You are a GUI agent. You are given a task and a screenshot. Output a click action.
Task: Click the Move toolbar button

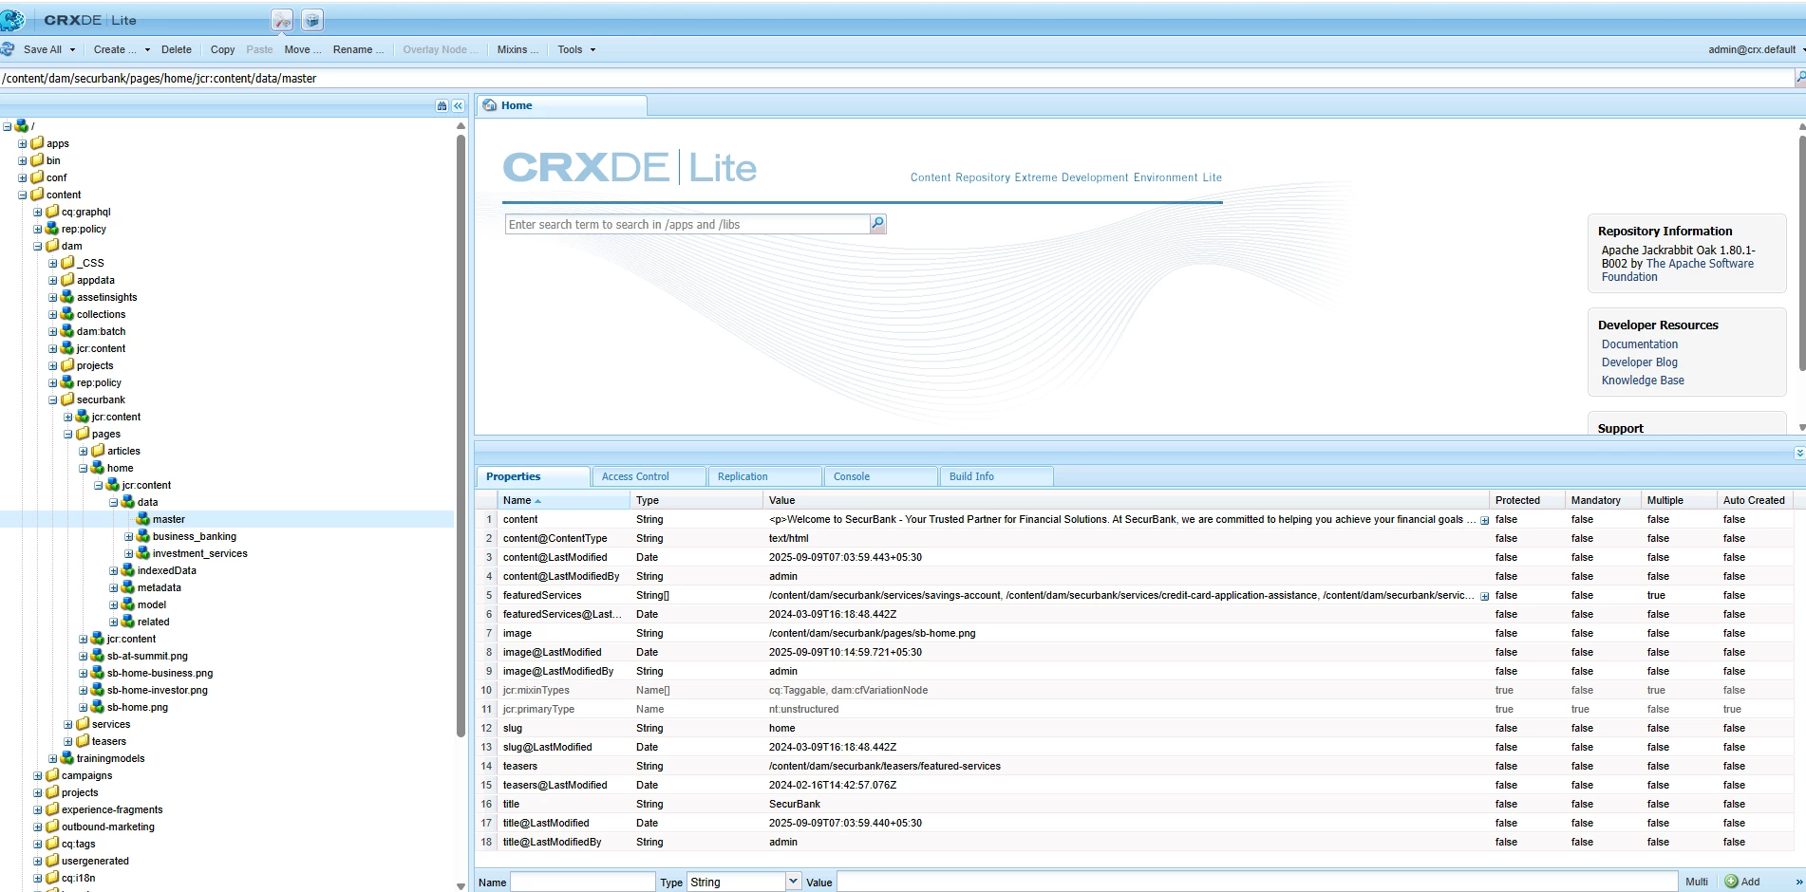pyautogui.click(x=303, y=49)
